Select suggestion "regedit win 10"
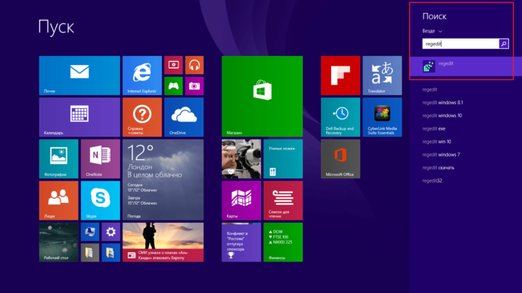This screenshot has height=293, width=522. tap(437, 141)
